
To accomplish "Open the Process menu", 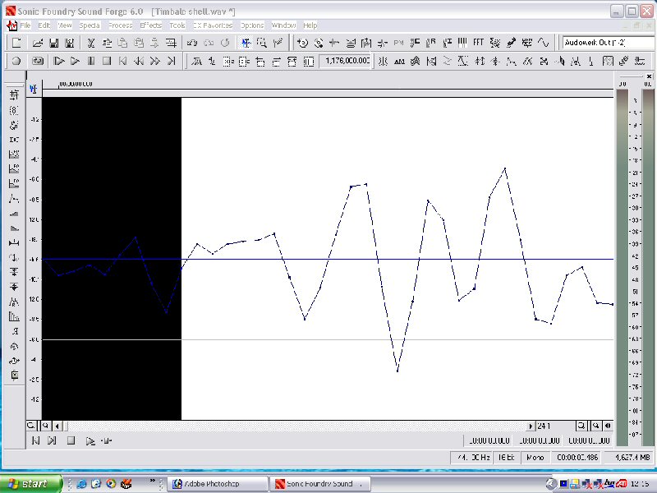I will tap(120, 25).
